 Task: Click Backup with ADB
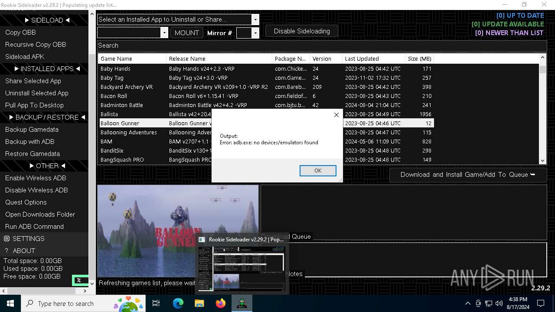[x=29, y=142]
